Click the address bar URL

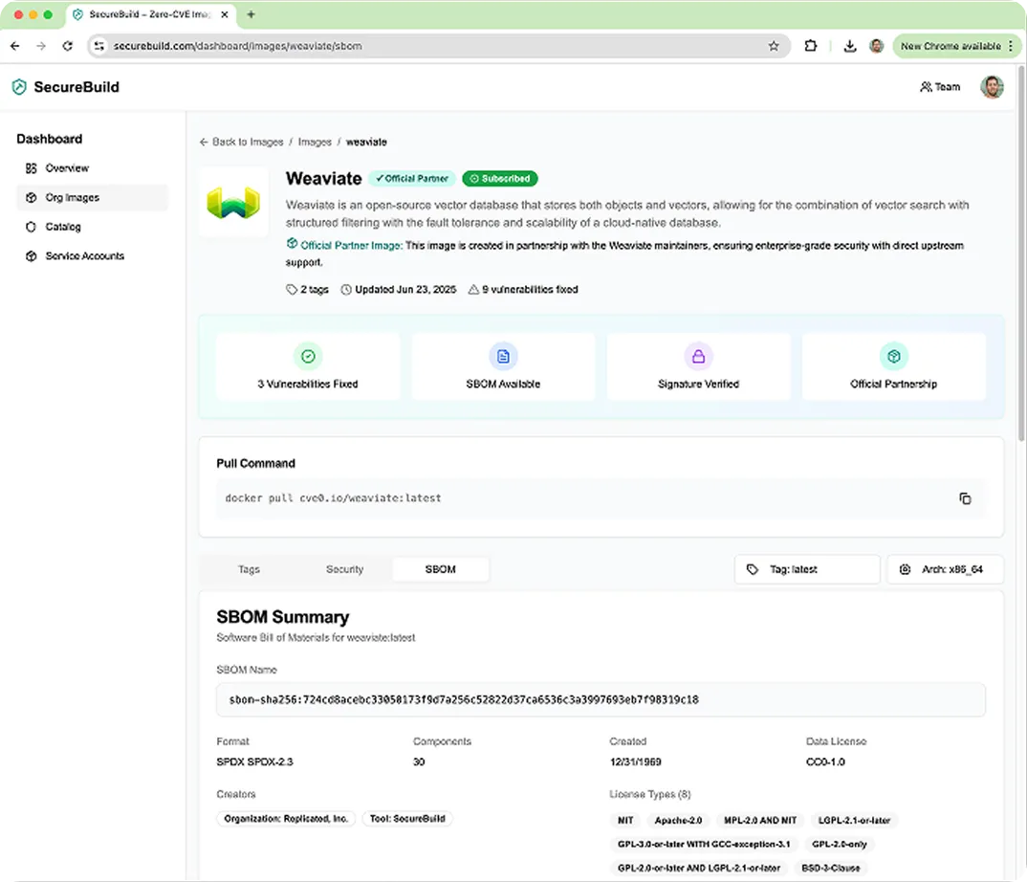237,46
